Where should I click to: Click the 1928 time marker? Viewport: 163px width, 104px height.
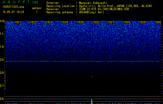click(x=127, y=22)
